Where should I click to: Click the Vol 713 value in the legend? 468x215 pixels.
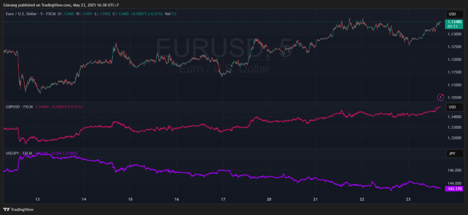tap(170, 14)
